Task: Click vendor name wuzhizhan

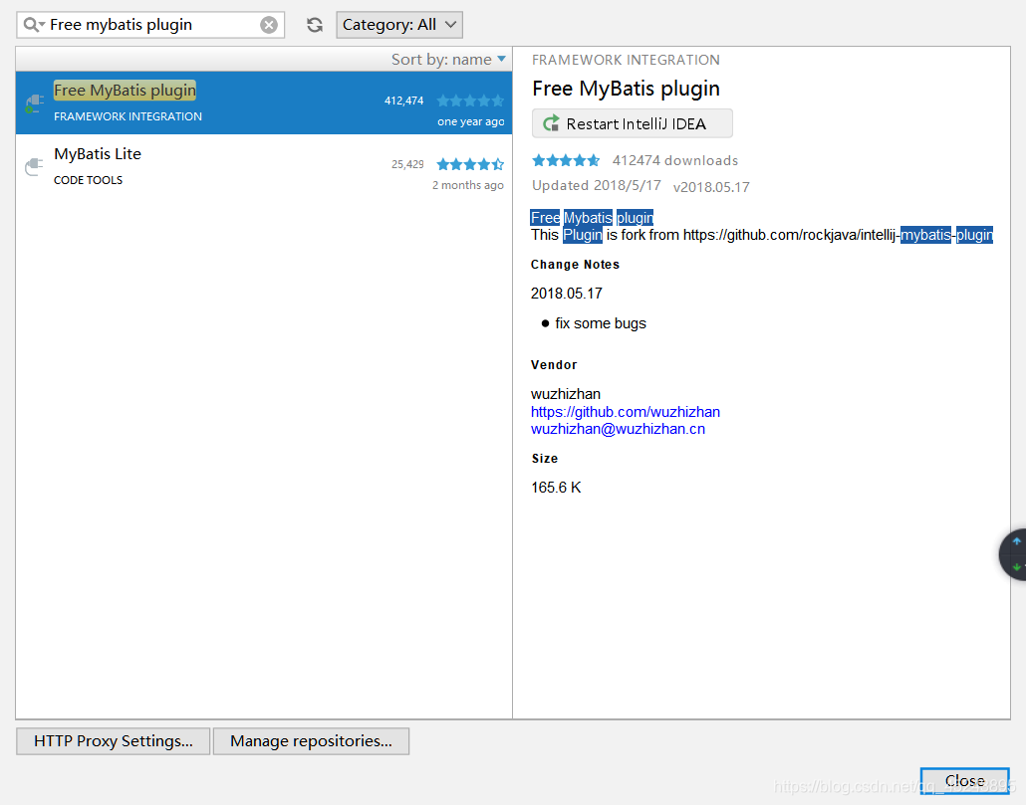Action: [x=566, y=394]
